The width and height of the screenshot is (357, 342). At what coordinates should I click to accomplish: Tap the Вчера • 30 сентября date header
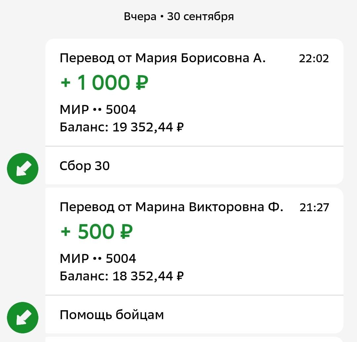tap(179, 17)
